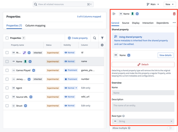This screenshot has height=132, width=178.
Task: Check the Agent property row checkbox
Action: click(7, 88)
